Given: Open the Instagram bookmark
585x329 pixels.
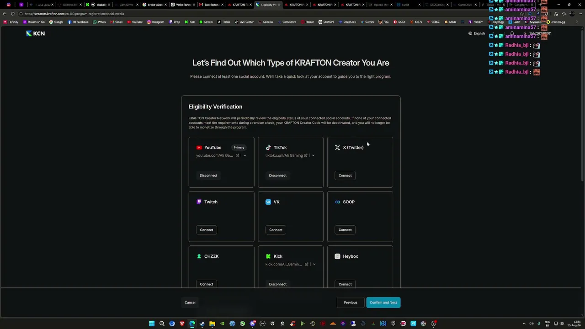Looking at the screenshot, I should coord(156,22).
